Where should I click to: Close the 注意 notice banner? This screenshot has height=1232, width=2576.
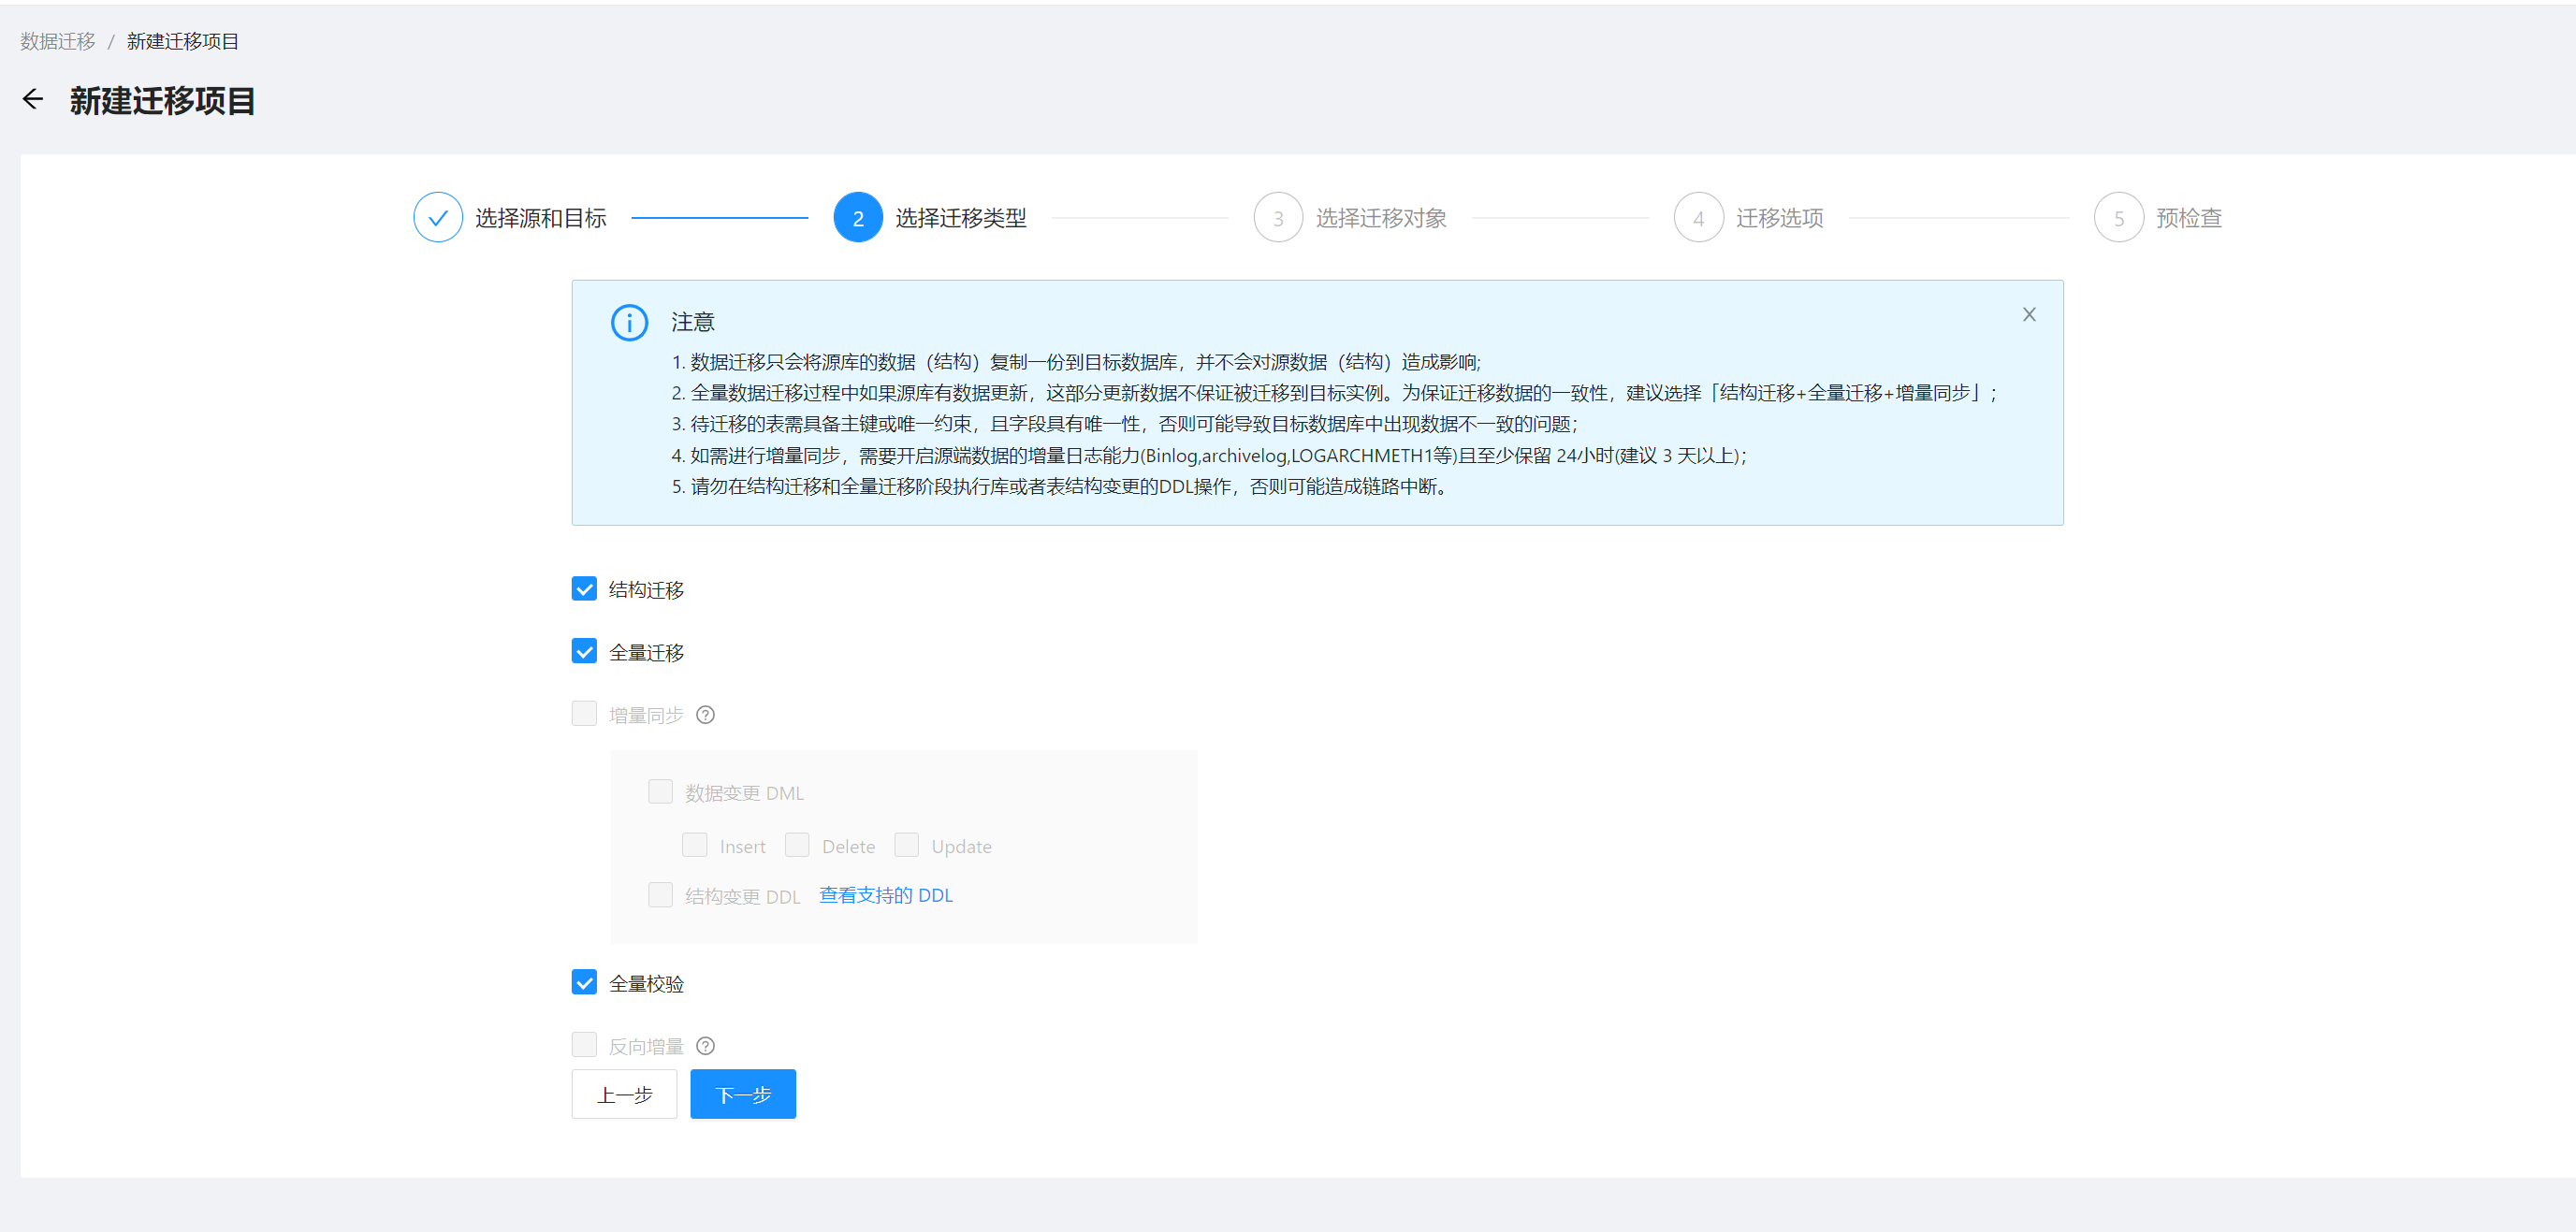pyautogui.click(x=2028, y=314)
